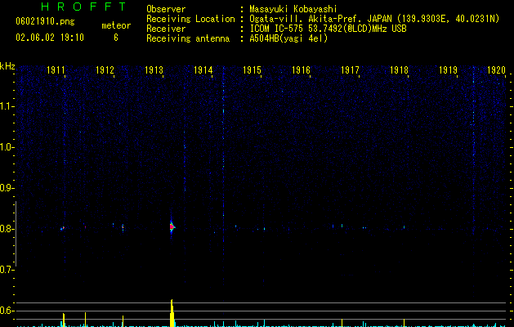The image size is (514, 327).
Task: Click the bright red meteor echo after 1913
Action: click(x=172, y=226)
